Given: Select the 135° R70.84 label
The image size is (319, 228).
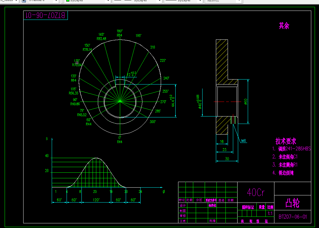Looking at the screenshot, I should pyautogui.click(x=77, y=63).
